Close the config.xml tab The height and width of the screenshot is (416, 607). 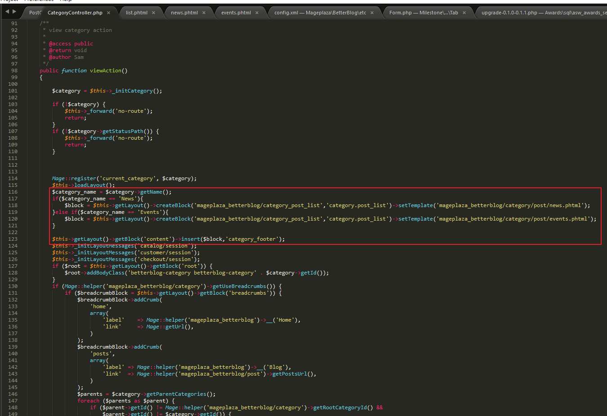coord(372,13)
